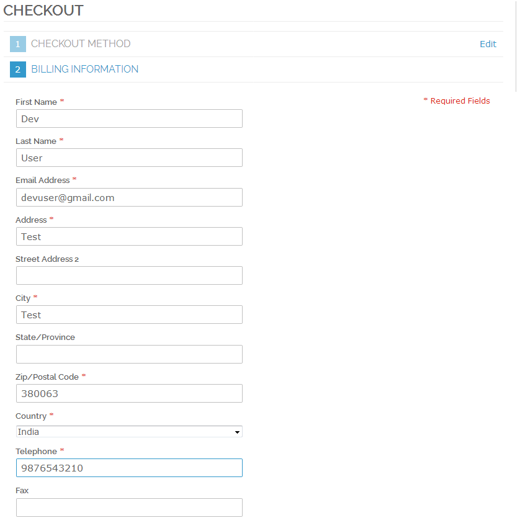
Task: Open the Country dropdown showing India
Action: (x=129, y=432)
